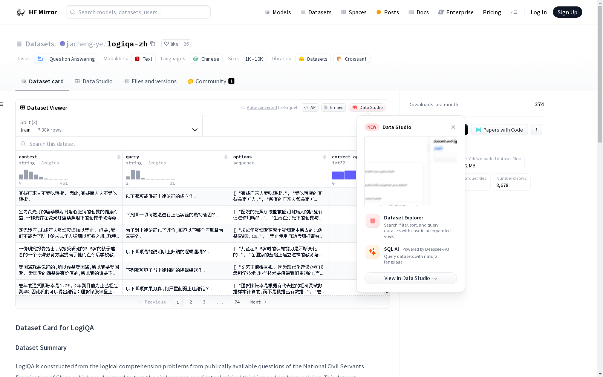Select the 1K - 10K size tag
This screenshot has height=377, width=603.
[x=254, y=59]
